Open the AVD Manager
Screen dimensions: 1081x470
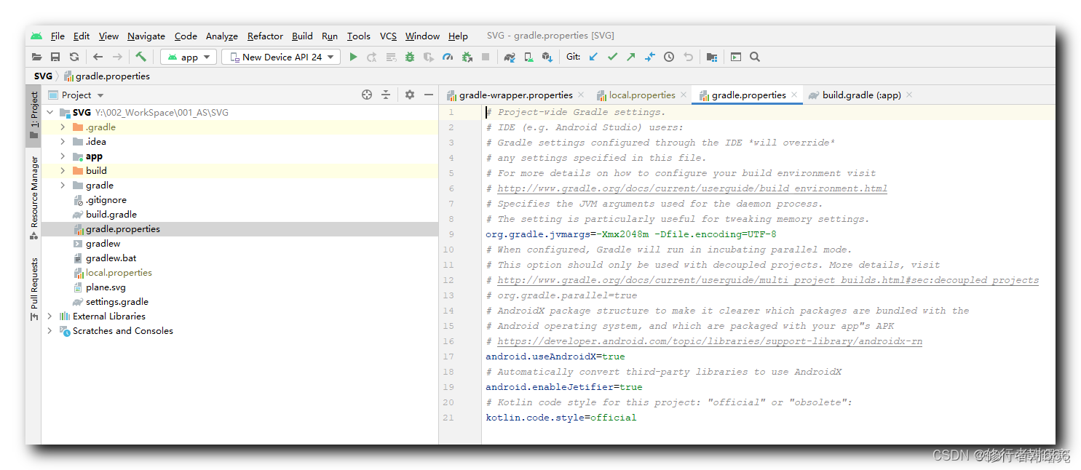pyautogui.click(x=529, y=57)
